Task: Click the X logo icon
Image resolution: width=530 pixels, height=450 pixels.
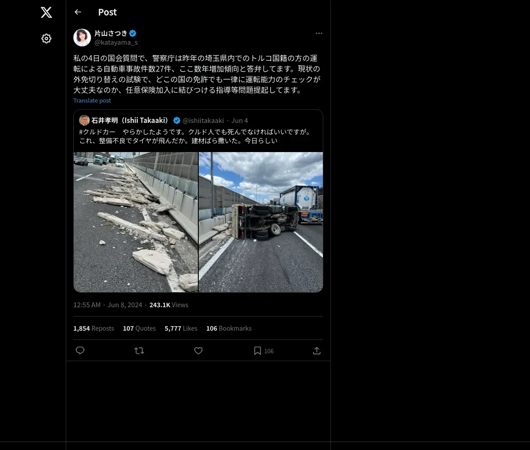Action: point(46,12)
